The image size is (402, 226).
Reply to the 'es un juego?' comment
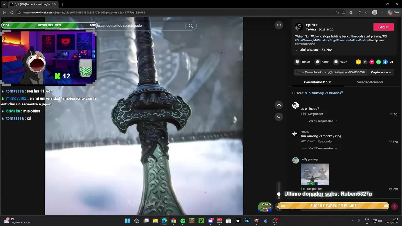[315, 114]
